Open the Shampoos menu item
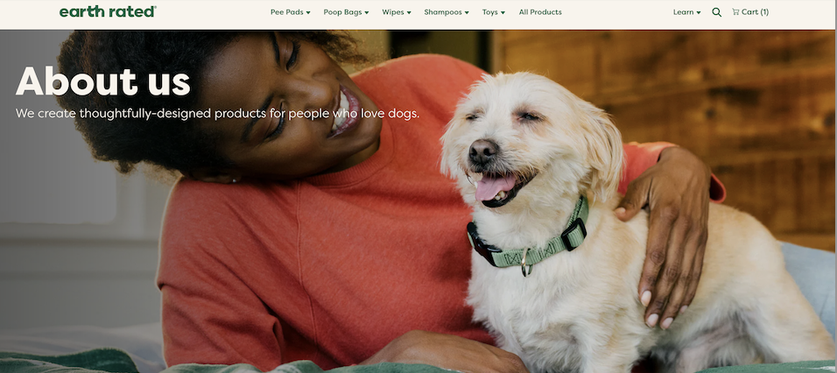The height and width of the screenshot is (373, 837). pyautogui.click(x=443, y=12)
